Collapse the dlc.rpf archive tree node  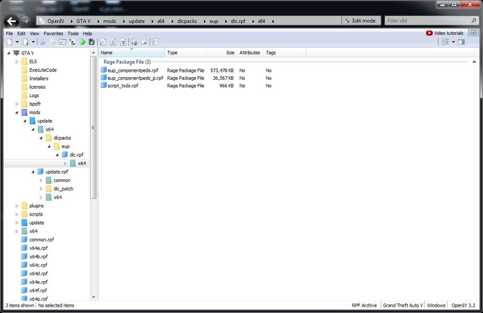click(57, 155)
